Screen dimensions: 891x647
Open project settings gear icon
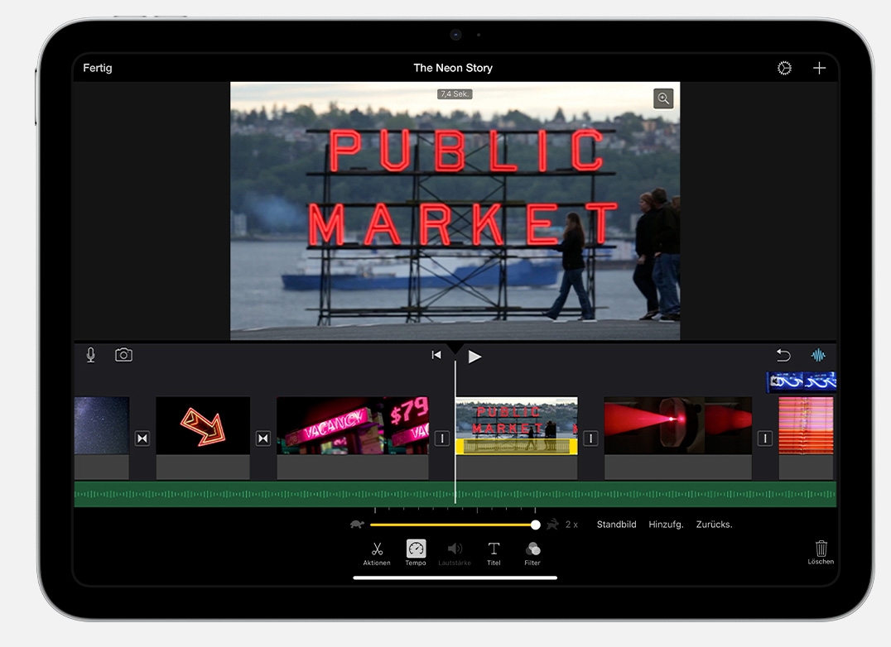coord(784,68)
